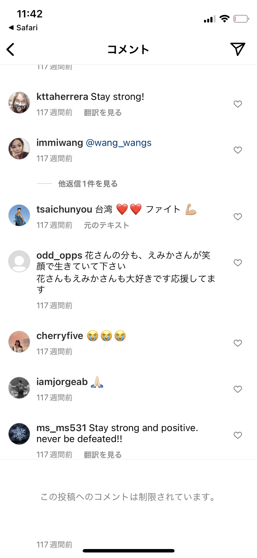Screen dimensions: 257x558
Task: Open kttaherrera's profile from username
Action: [62, 97]
